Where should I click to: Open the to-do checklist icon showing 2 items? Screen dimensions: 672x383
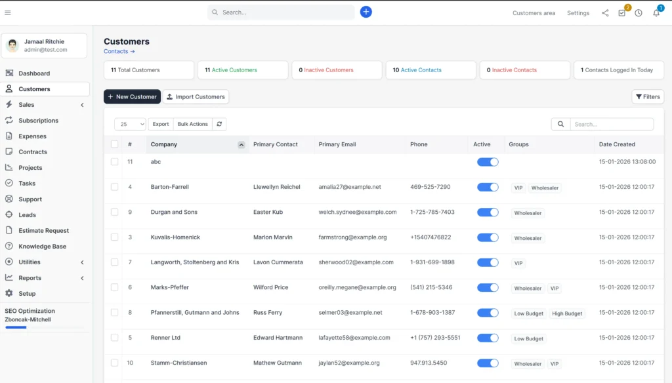pos(621,12)
